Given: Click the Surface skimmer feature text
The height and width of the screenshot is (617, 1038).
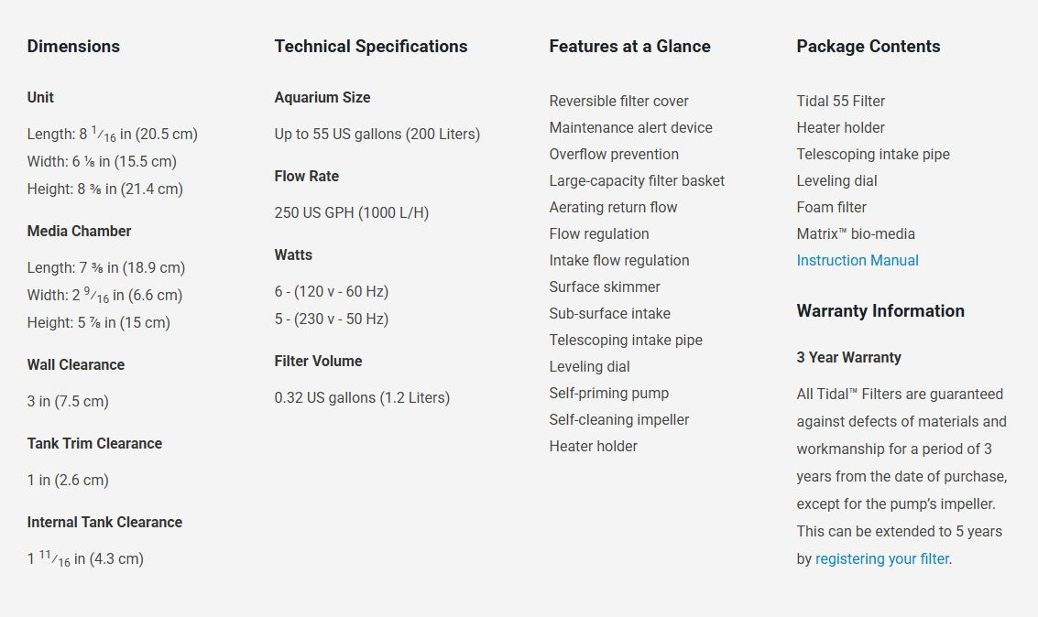Looking at the screenshot, I should click(605, 287).
